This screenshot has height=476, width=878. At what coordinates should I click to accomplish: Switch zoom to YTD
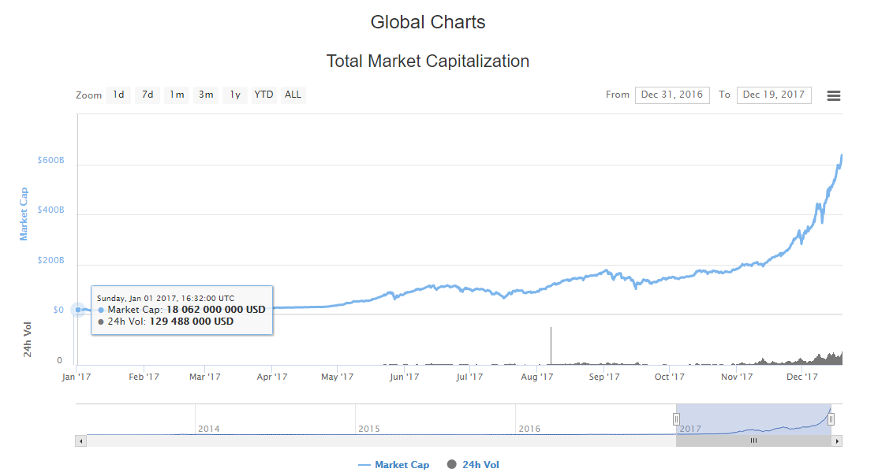tap(263, 95)
